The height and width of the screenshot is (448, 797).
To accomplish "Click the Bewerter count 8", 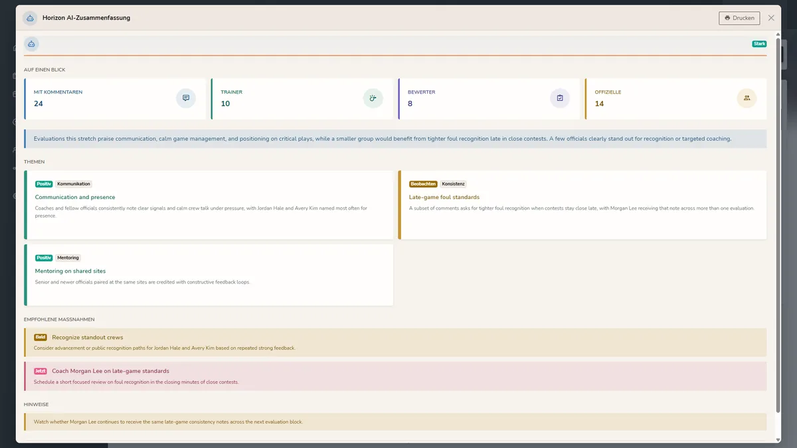I will click(410, 104).
